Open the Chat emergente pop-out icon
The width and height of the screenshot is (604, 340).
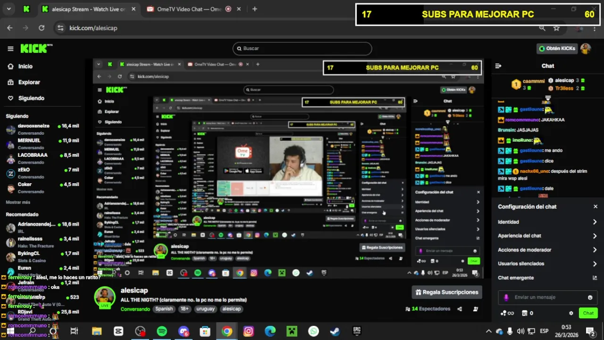(595, 278)
